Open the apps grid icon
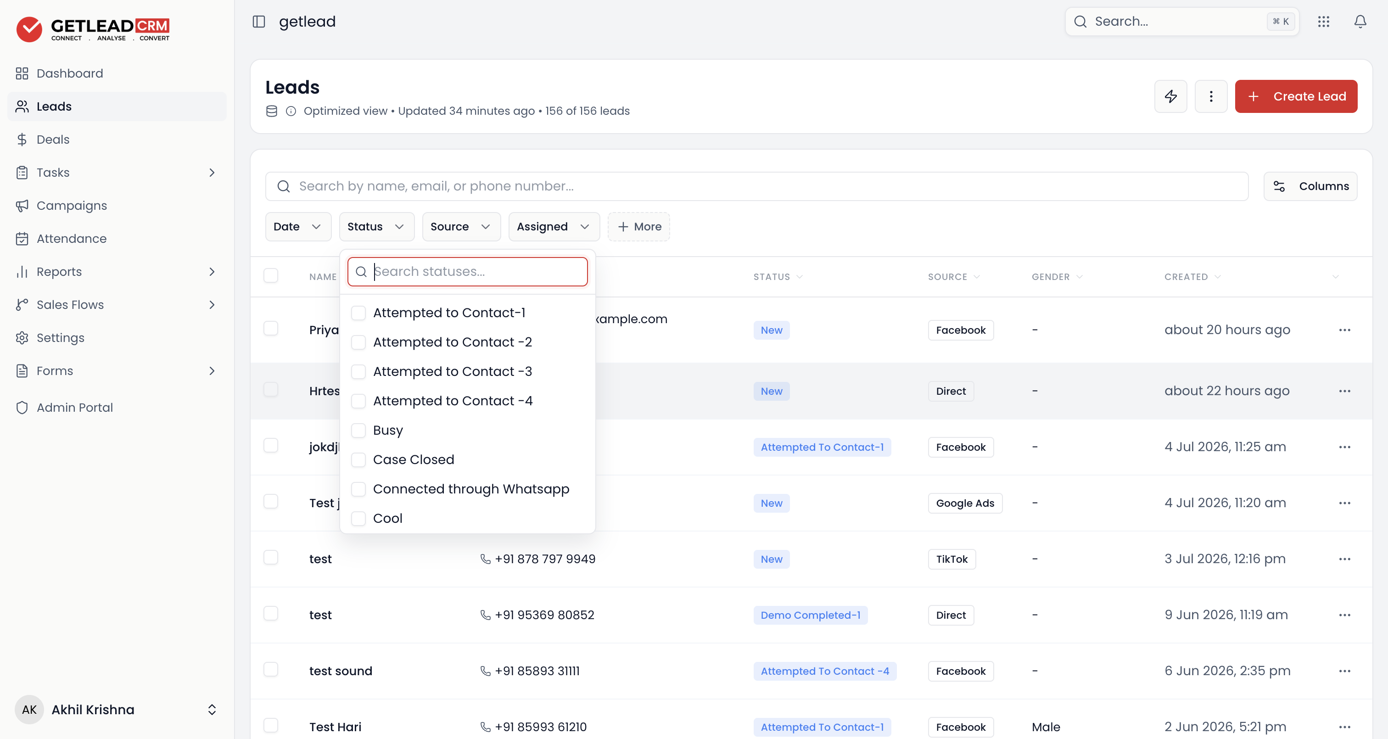This screenshot has width=1388, height=739. [x=1323, y=22]
